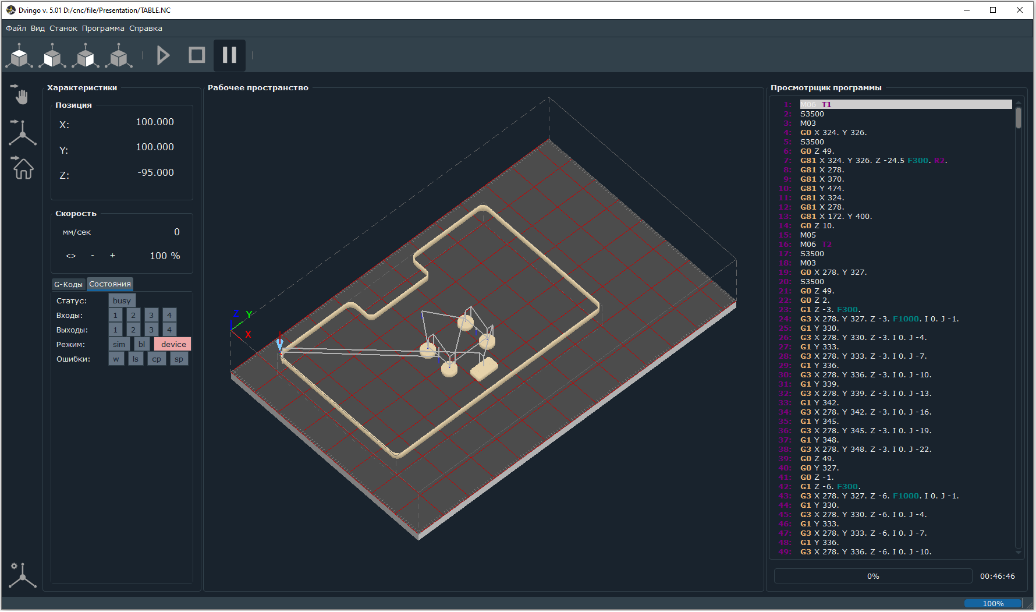Stop program with the square Stop button
1036x612 pixels.
click(197, 55)
